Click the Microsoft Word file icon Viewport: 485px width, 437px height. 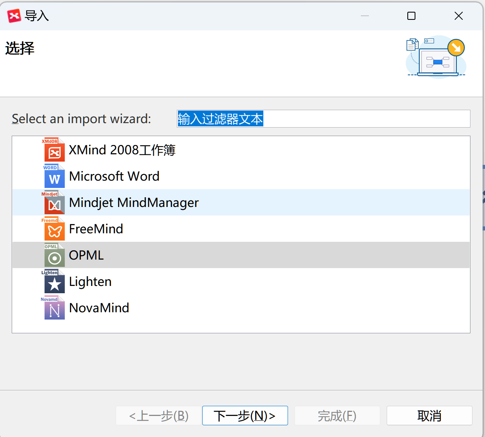point(54,176)
